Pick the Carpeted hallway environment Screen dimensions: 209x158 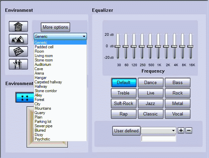60,82
